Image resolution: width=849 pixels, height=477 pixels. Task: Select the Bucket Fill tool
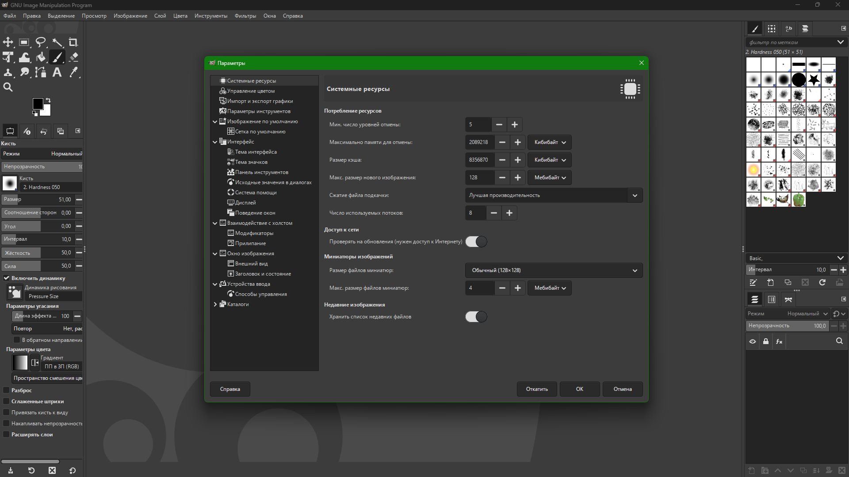pos(41,57)
